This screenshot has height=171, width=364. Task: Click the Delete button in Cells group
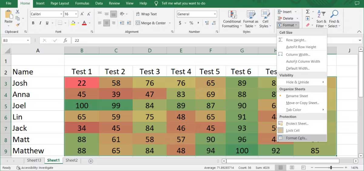(288, 18)
